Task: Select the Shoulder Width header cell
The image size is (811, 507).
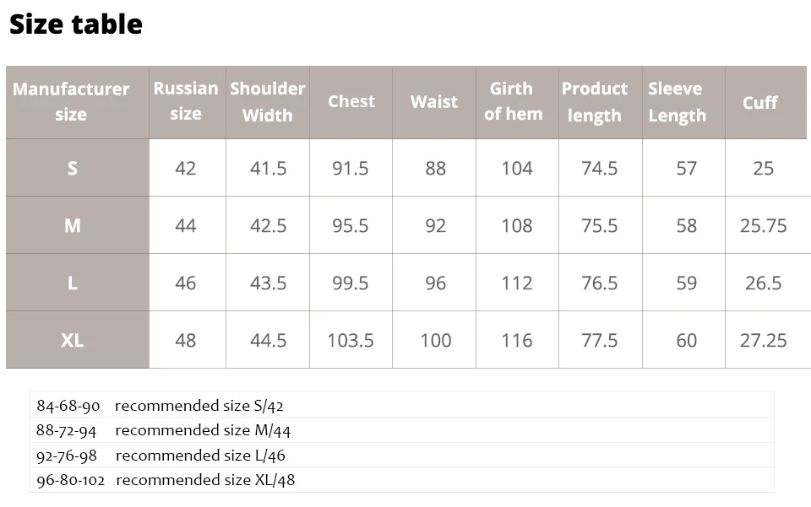Action: pos(268,102)
